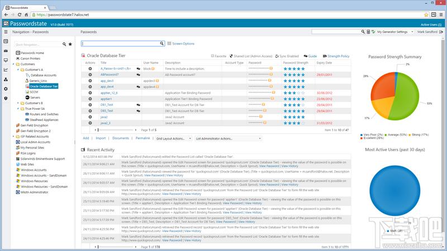This screenshot has width=447, height=251.
Task: Click the logout icon beside Mark Sandford
Action: point(441,32)
